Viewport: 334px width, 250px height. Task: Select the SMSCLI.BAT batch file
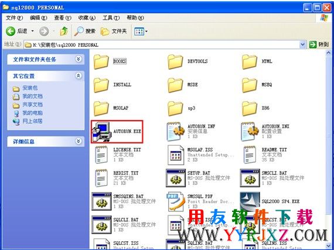[272, 178]
